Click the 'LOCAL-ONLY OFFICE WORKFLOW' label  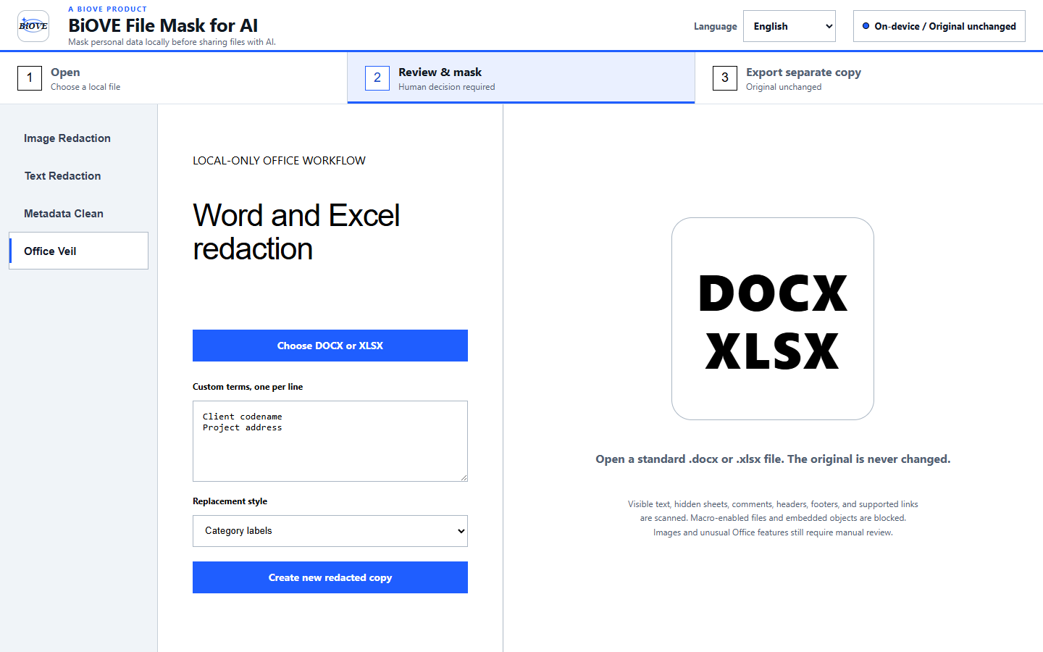(279, 161)
